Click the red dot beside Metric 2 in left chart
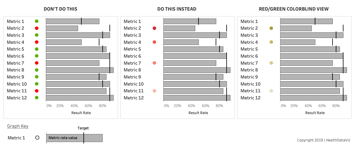This screenshot has width=355, height=147. (x=37, y=28)
